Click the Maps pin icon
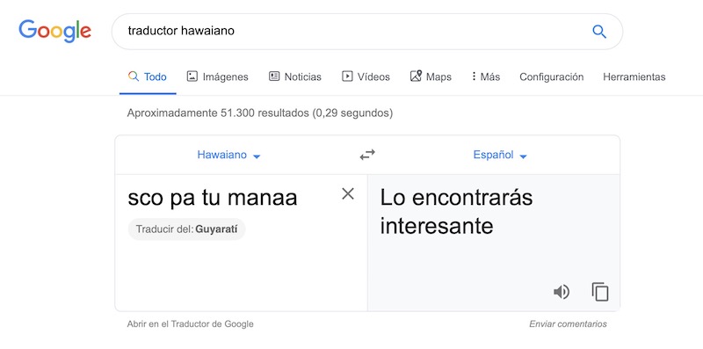703x349 pixels. pyautogui.click(x=416, y=76)
